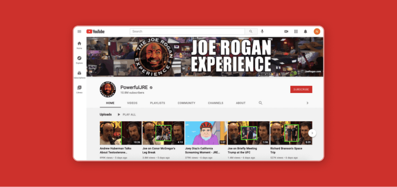Click title Richard Branson's Space Trip

coord(286,151)
